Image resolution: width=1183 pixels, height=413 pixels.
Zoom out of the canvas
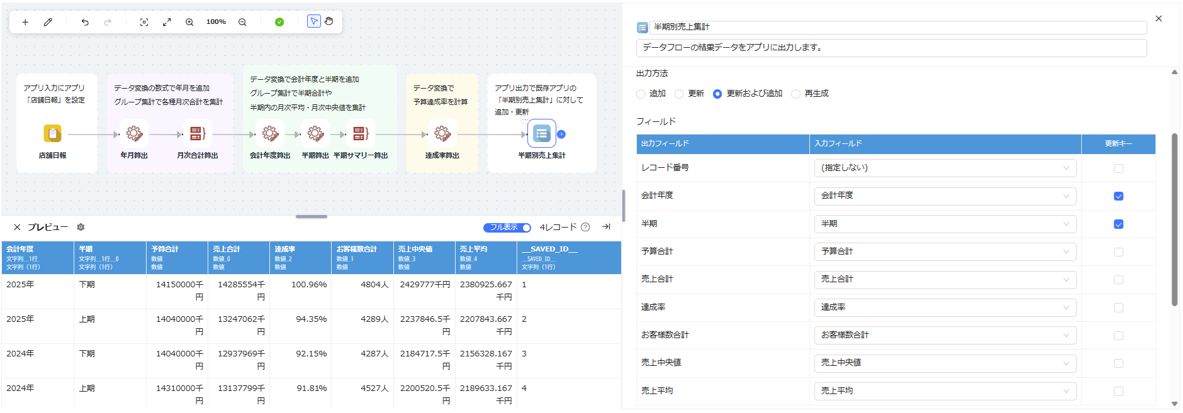(x=242, y=22)
